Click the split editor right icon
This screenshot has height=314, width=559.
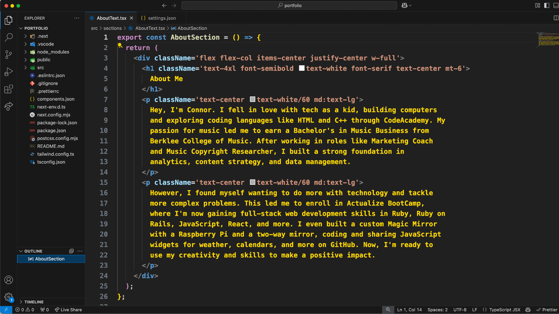coord(556,18)
